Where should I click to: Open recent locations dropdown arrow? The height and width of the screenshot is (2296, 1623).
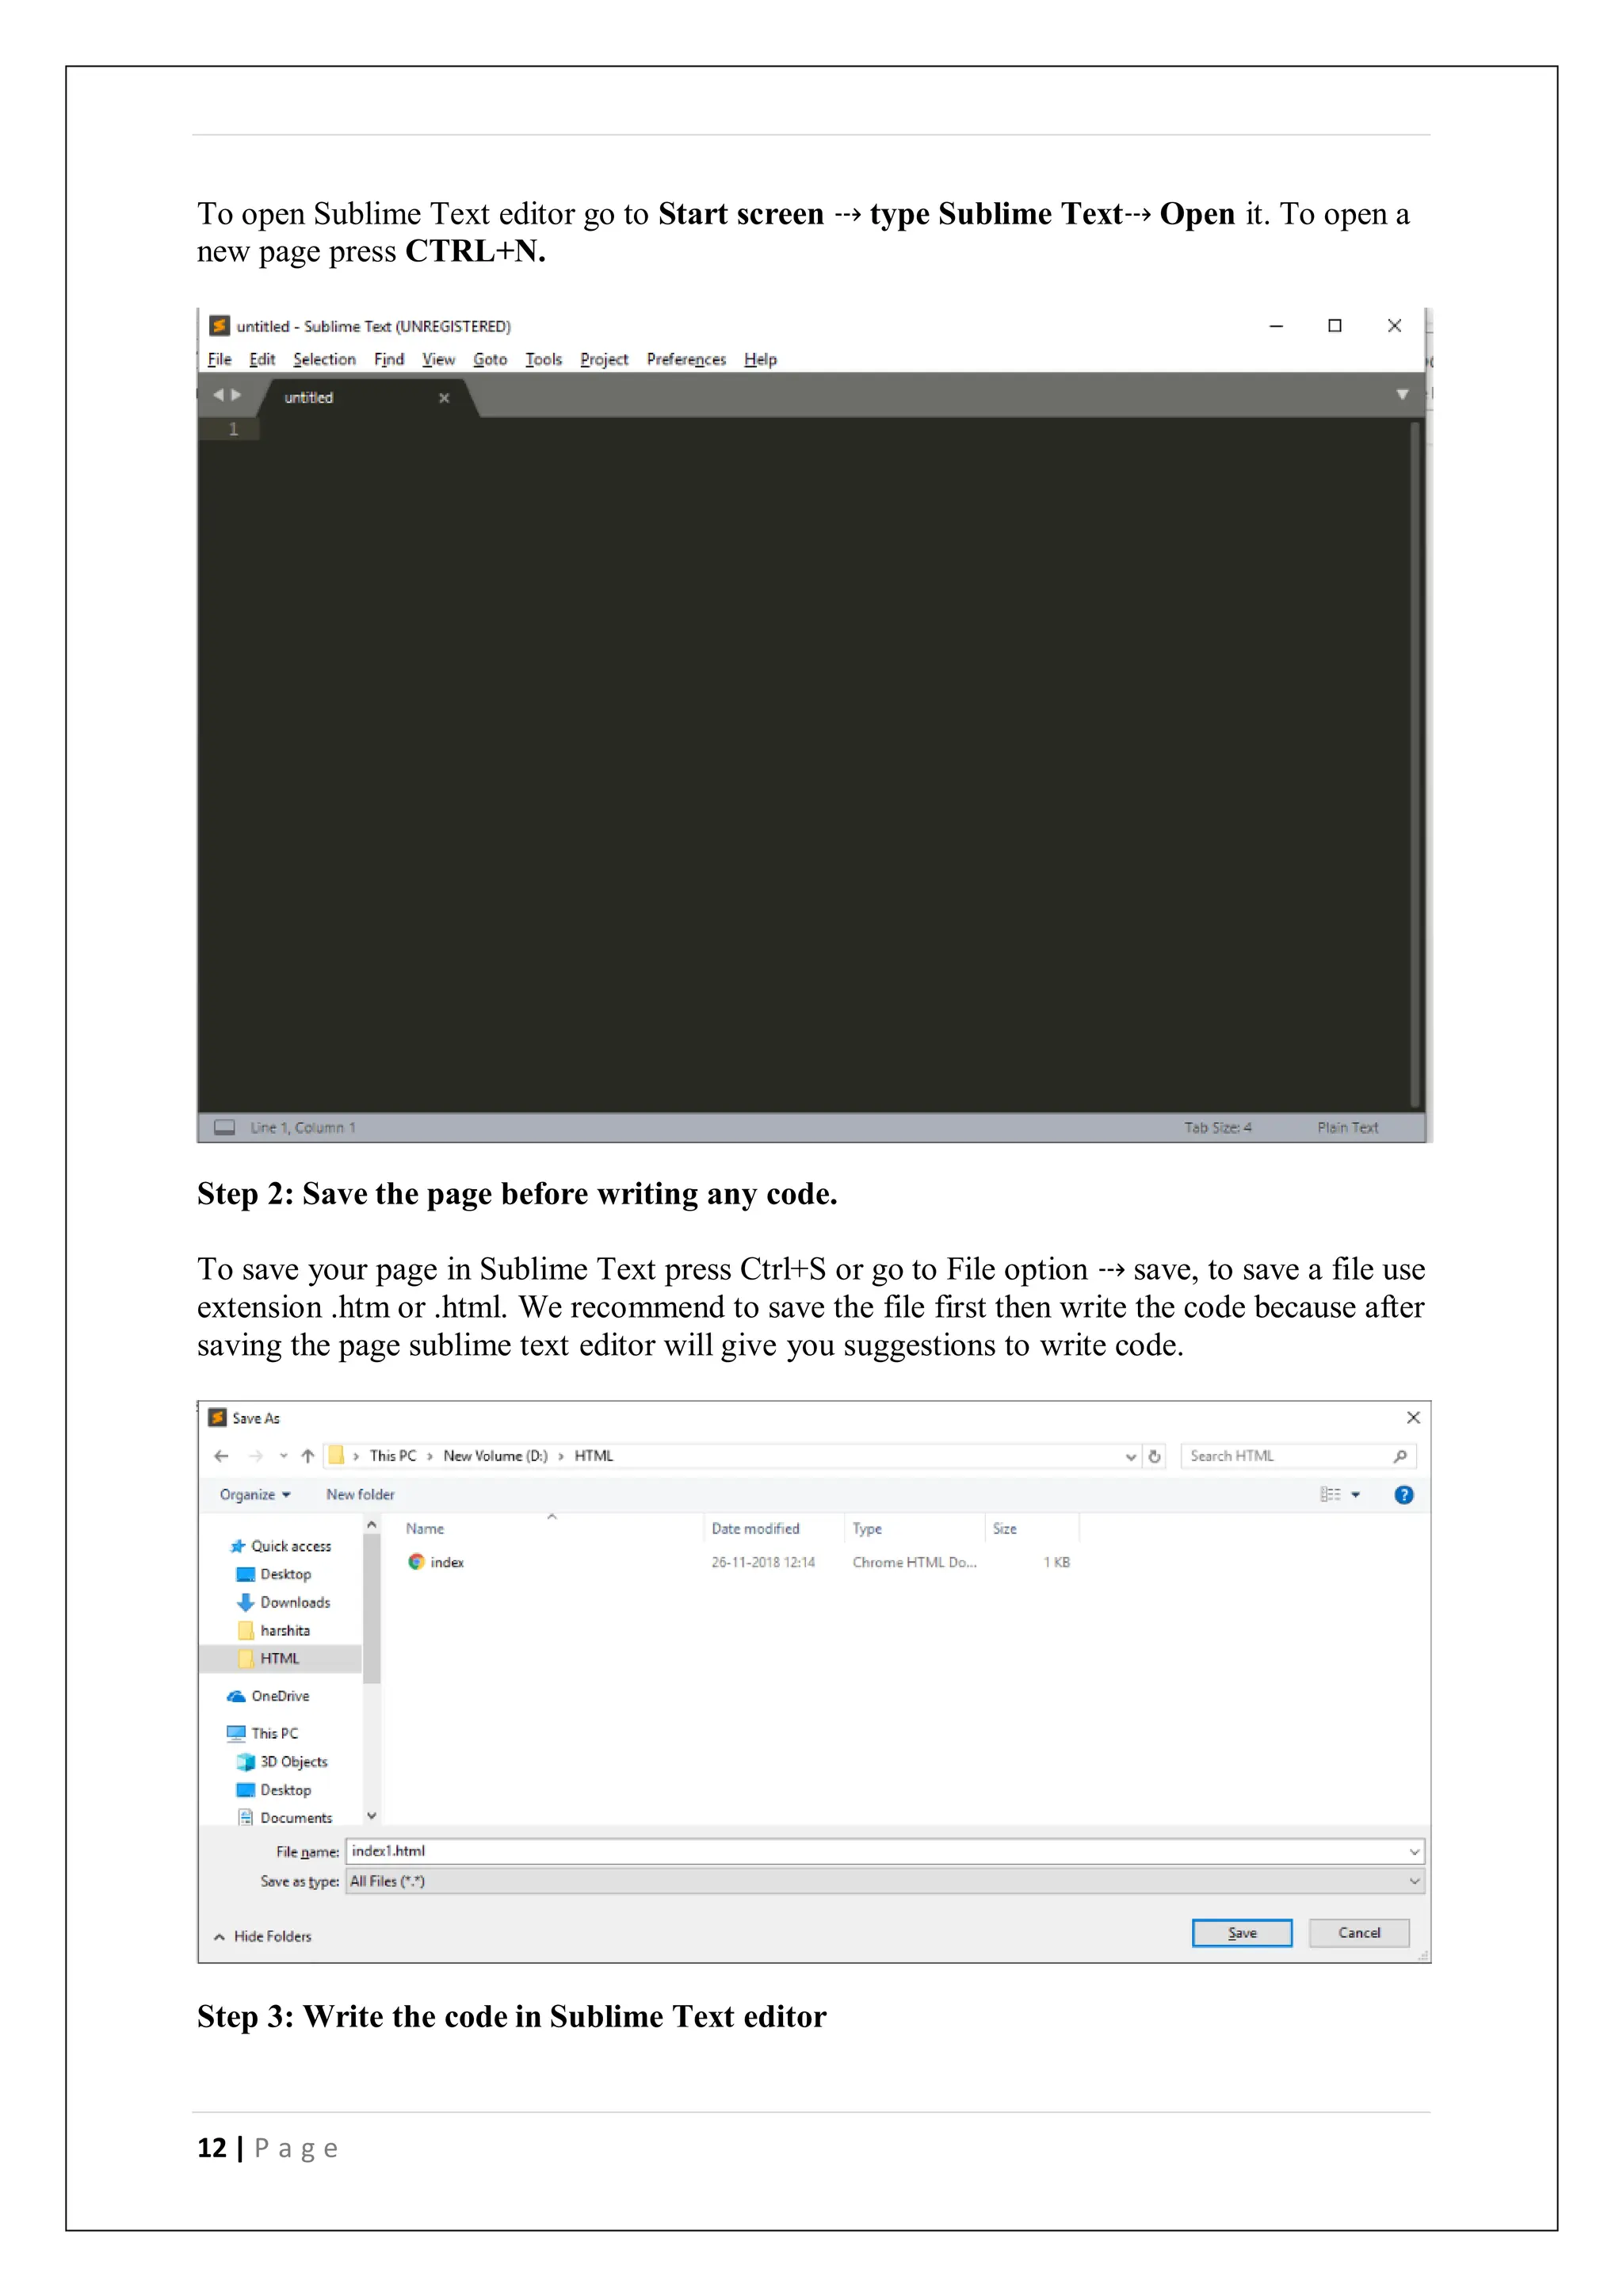pos(283,1456)
